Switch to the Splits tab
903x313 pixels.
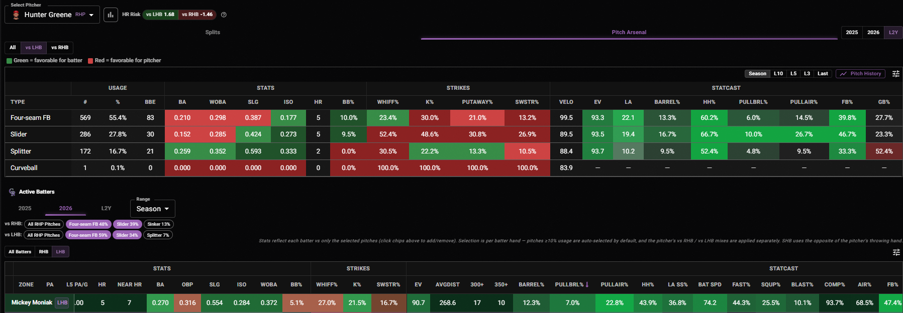(213, 32)
